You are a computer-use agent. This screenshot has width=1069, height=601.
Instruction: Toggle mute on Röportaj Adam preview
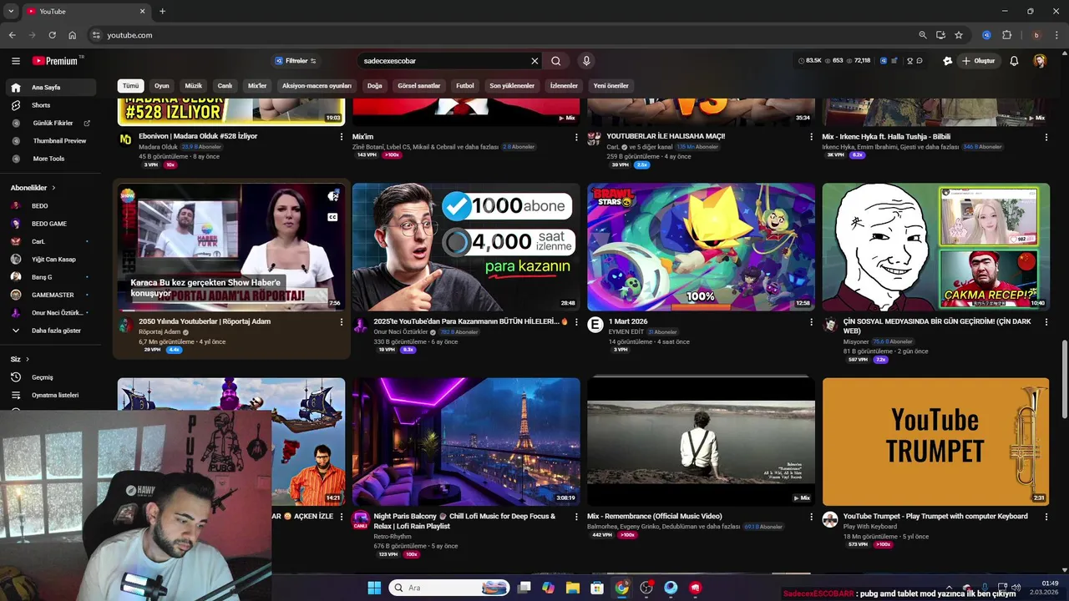click(332, 196)
